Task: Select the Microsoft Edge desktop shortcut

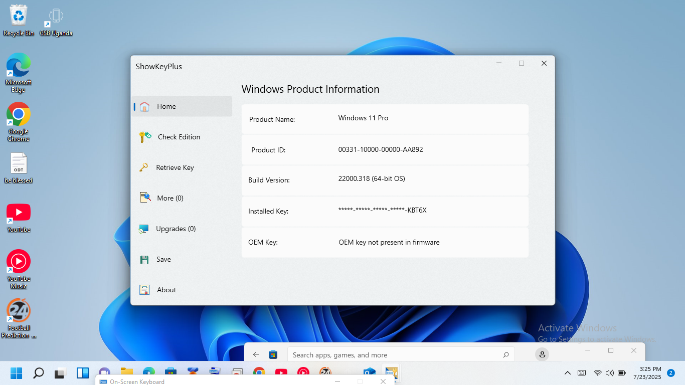Action: (x=19, y=73)
